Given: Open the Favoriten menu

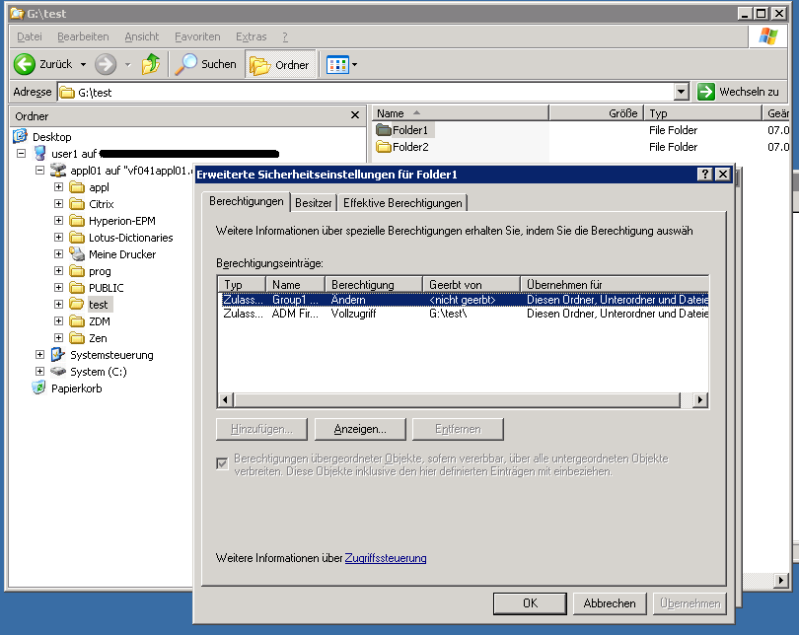Looking at the screenshot, I should click(x=197, y=36).
